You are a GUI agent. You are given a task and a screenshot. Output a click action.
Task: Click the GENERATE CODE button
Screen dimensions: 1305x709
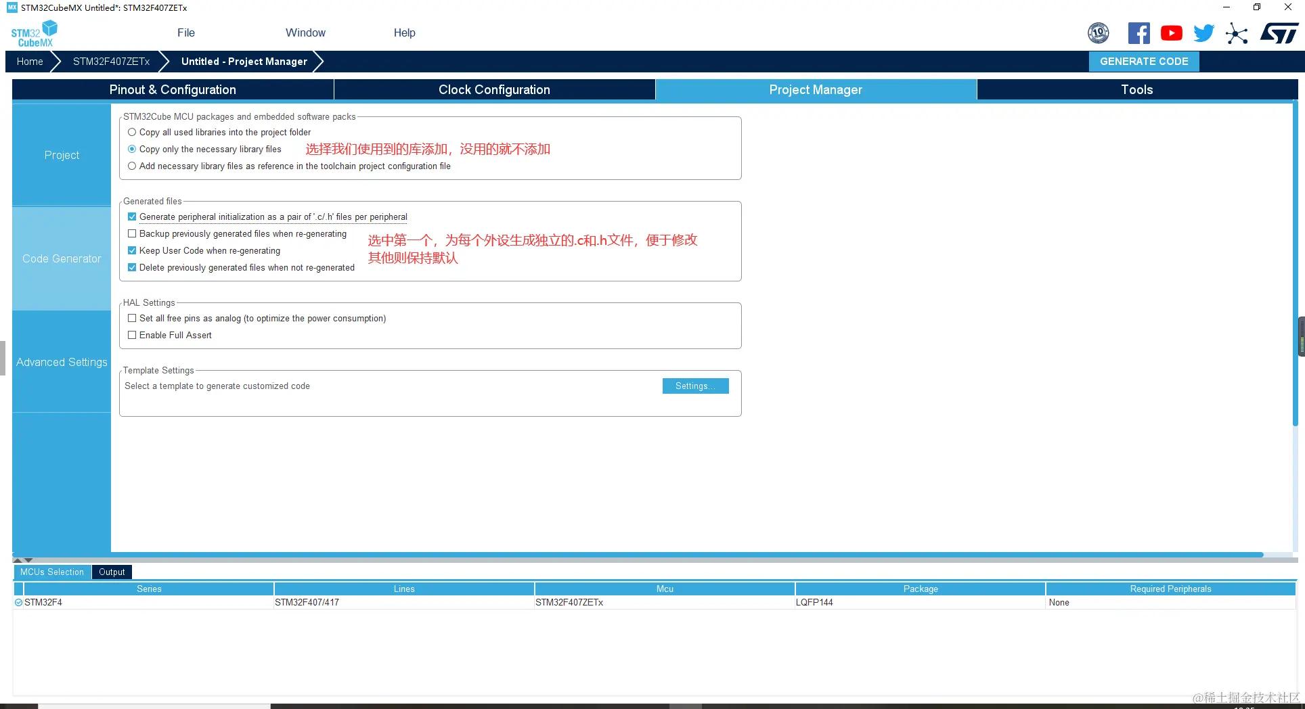pos(1144,61)
